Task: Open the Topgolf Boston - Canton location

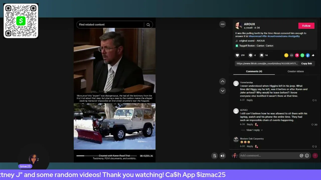Action: (256, 46)
